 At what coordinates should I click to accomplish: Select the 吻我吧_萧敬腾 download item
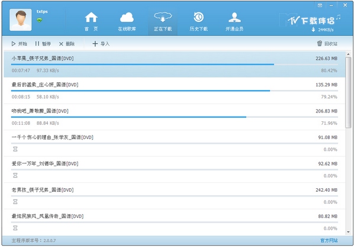175,117
